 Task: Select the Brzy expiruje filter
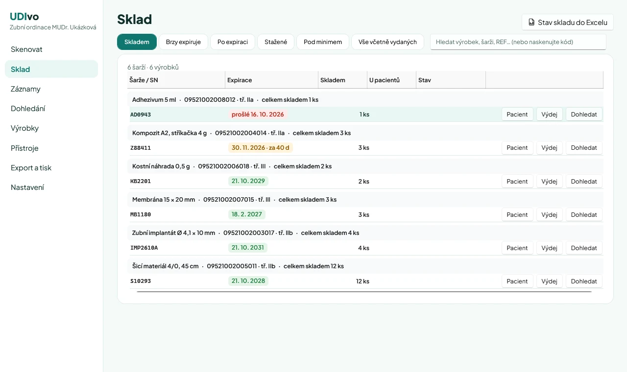coord(183,42)
